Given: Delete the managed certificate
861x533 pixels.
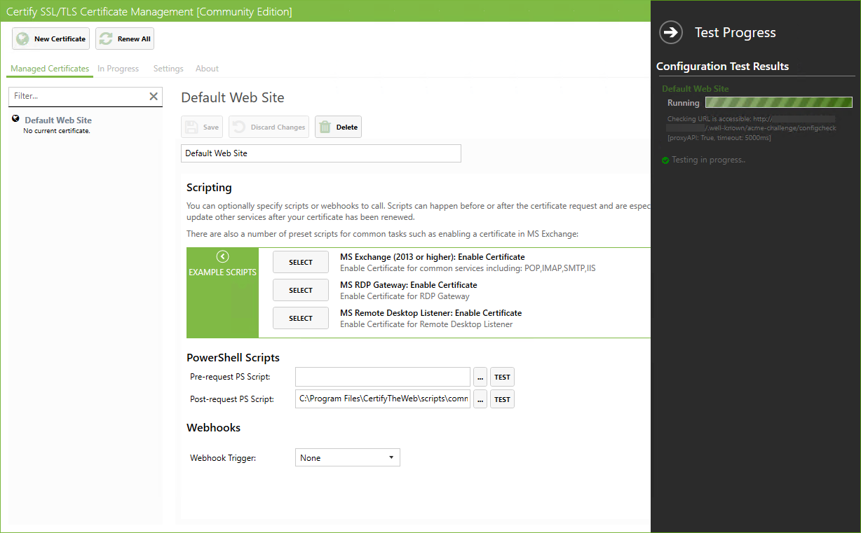Looking at the screenshot, I should [338, 127].
